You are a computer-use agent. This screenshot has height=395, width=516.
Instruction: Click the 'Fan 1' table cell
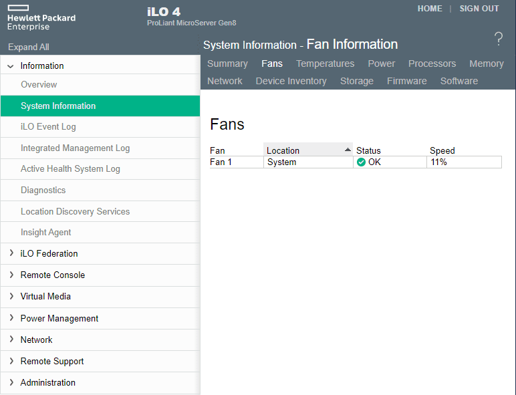[x=237, y=162]
